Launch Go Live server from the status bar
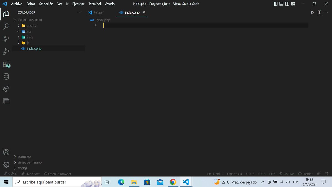Viewport: 332px width, 187px height. pos(287,174)
